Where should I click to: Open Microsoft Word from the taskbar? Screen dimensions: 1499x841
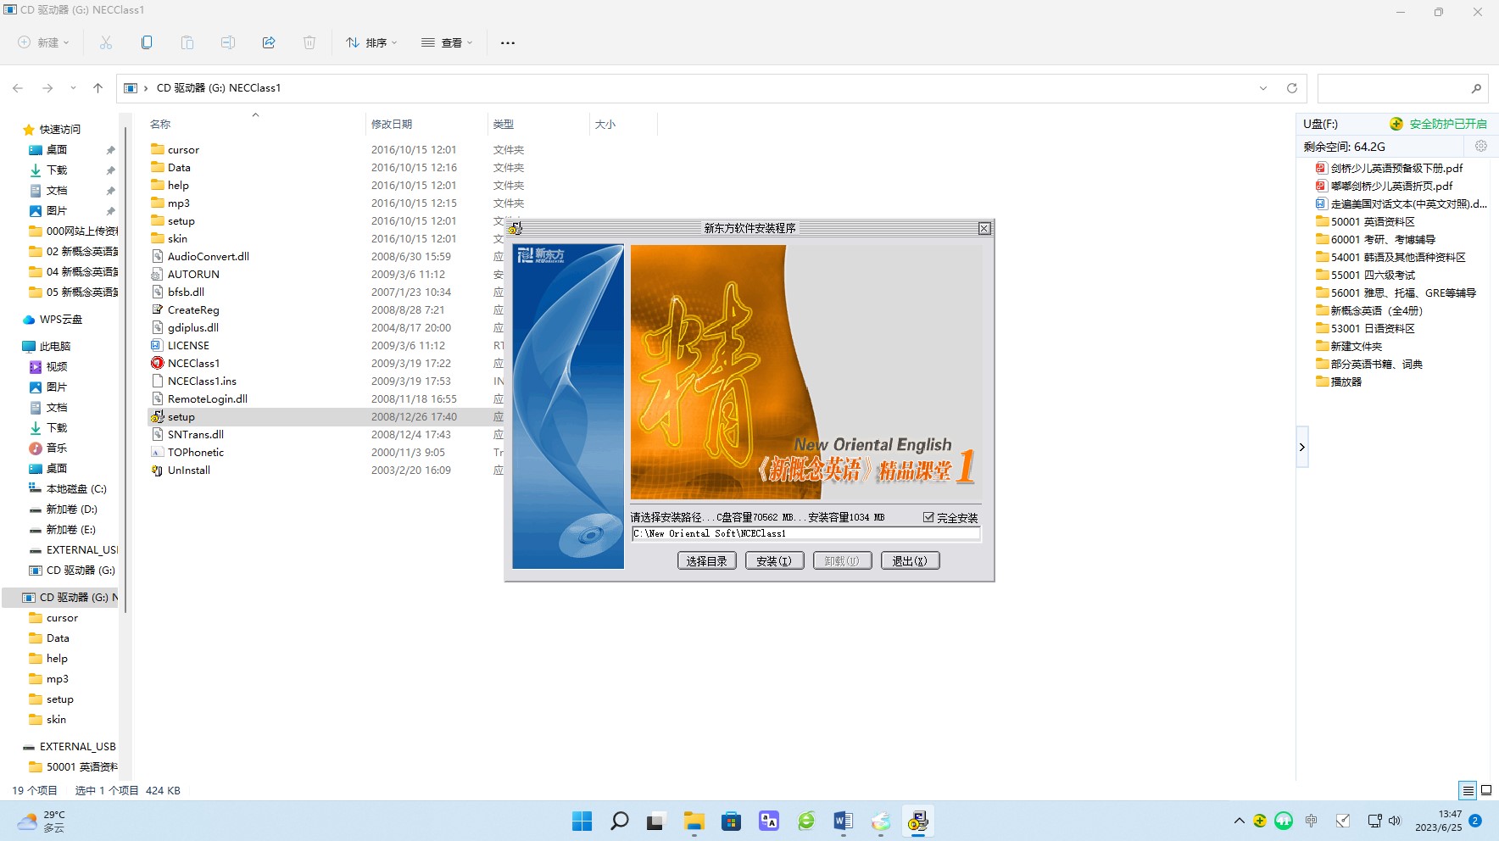843,821
